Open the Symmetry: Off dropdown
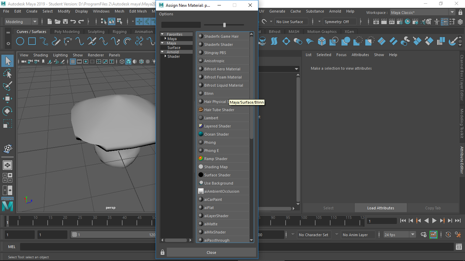 (x=340, y=21)
